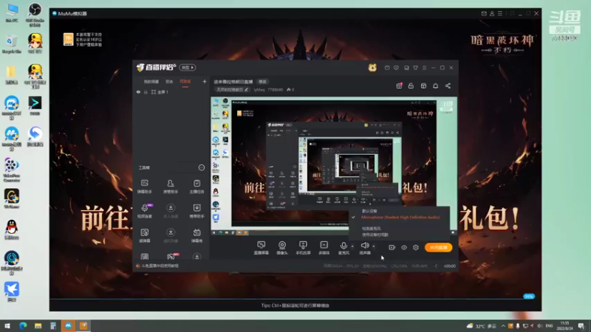Image resolution: width=591 pixels, height=332 pixels.
Task: Switch to the 我的场景 scene tab
Action: pyautogui.click(x=151, y=82)
